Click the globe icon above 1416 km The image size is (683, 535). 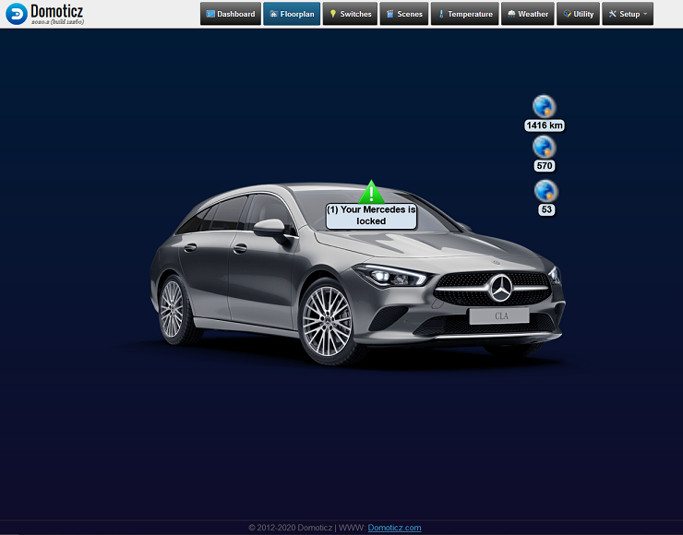[544, 106]
